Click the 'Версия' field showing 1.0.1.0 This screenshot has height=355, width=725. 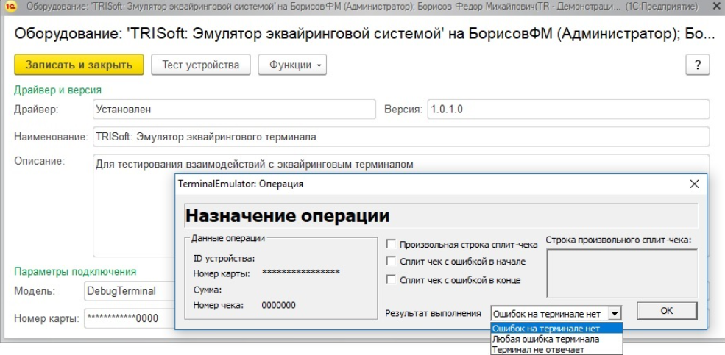tap(568, 110)
